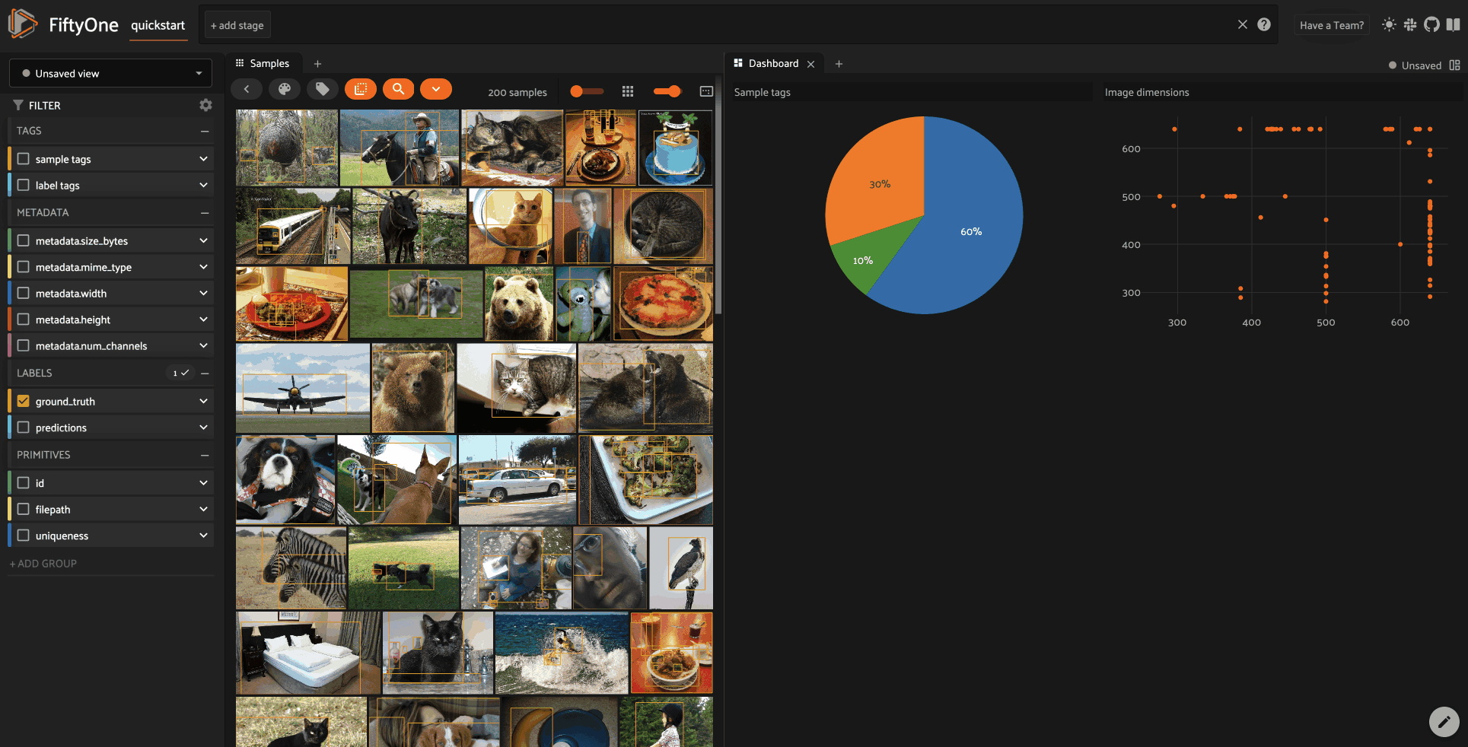Click the Image dimensions chart title

(1147, 92)
